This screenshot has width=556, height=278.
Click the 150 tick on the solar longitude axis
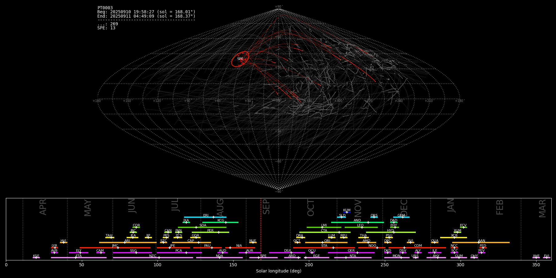click(233, 265)
